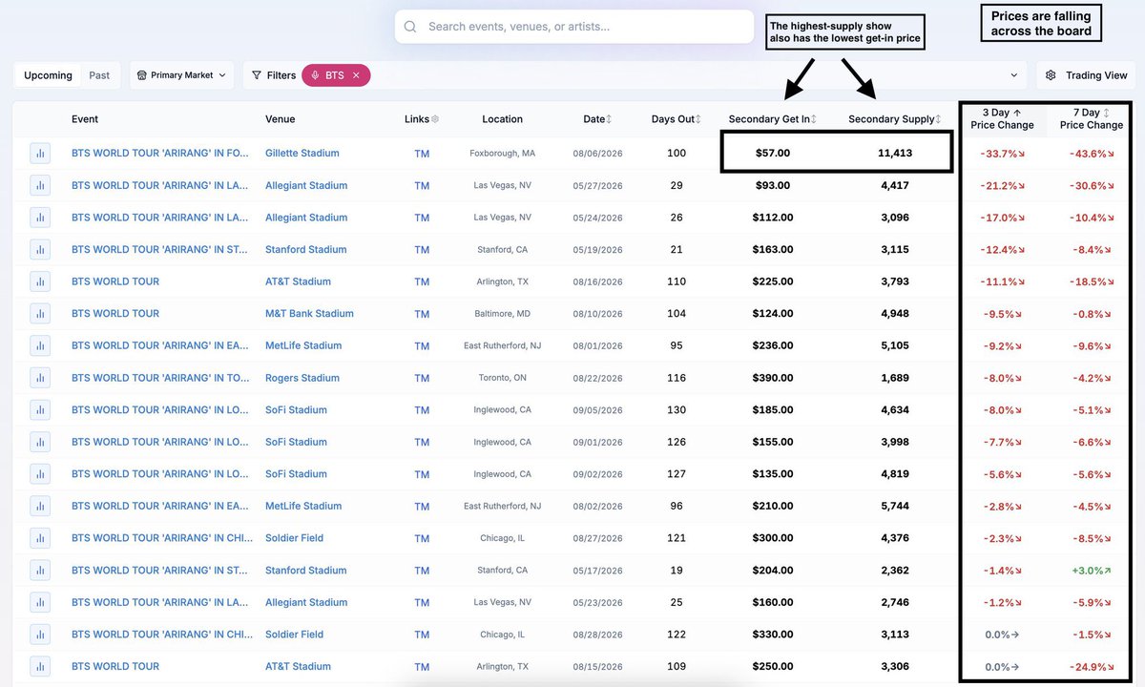Click the Venue column header
This screenshot has height=687, width=1145.
pyautogui.click(x=280, y=119)
